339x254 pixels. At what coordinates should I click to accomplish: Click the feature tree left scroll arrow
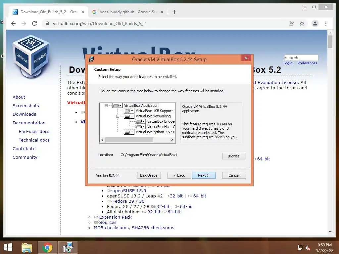coord(102,140)
